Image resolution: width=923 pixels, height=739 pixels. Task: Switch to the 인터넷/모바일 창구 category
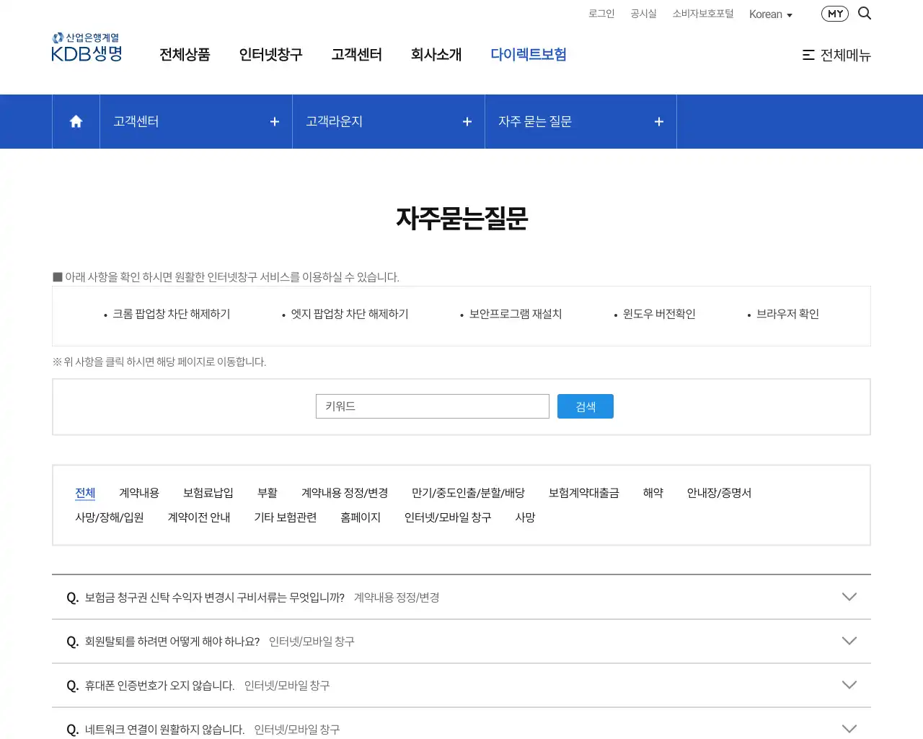click(449, 517)
